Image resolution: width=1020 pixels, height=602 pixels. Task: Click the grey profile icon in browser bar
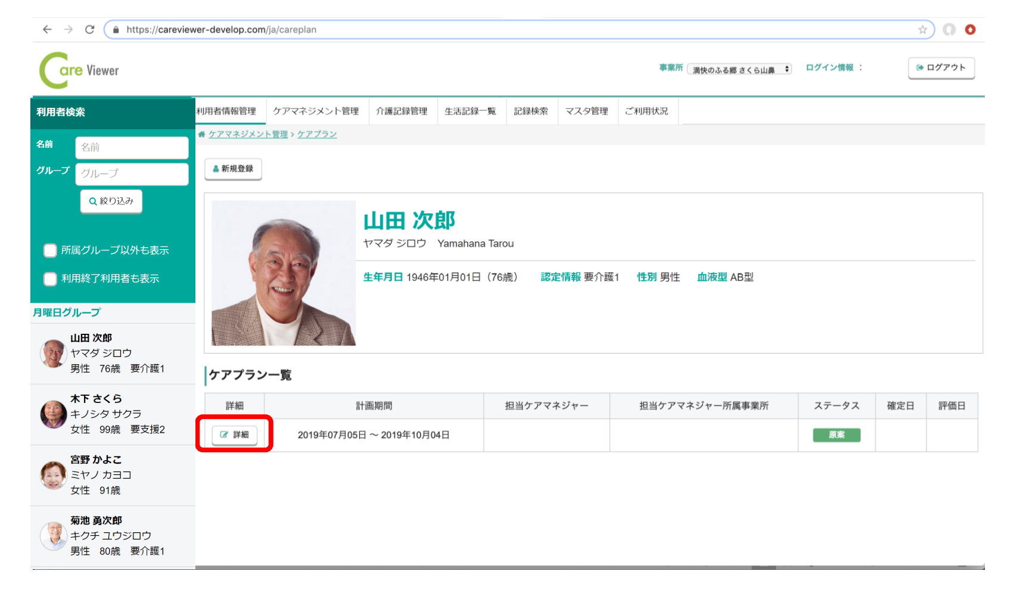(949, 29)
